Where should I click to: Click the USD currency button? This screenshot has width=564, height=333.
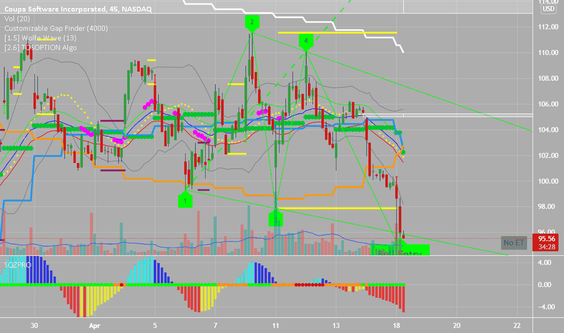[x=548, y=8]
